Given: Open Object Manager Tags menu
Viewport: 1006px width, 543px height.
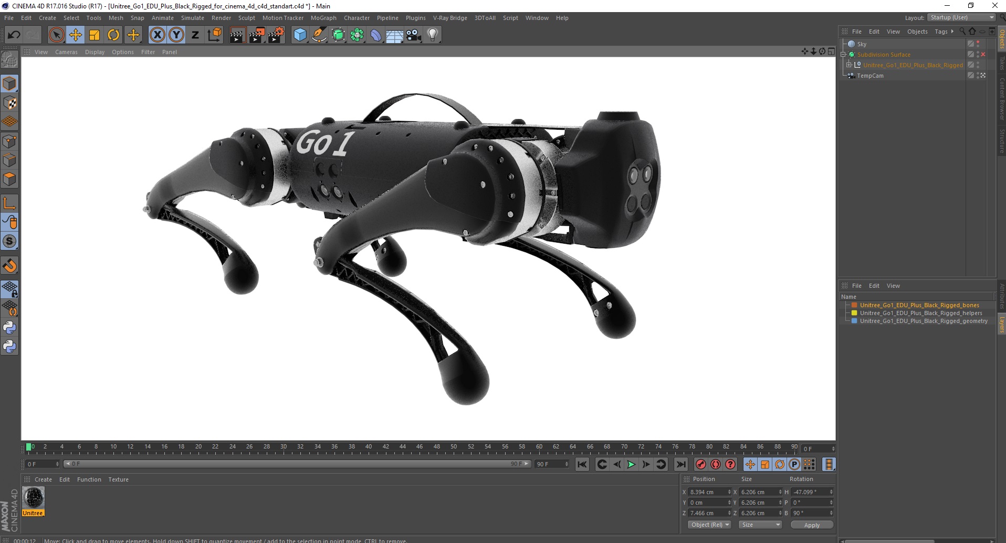Looking at the screenshot, I should coord(941,32).
